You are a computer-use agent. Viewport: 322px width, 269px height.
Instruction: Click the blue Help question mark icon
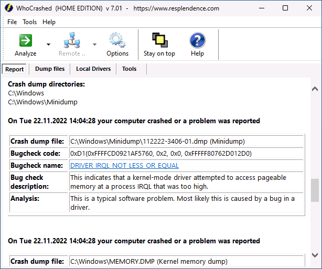pos(197,40)
